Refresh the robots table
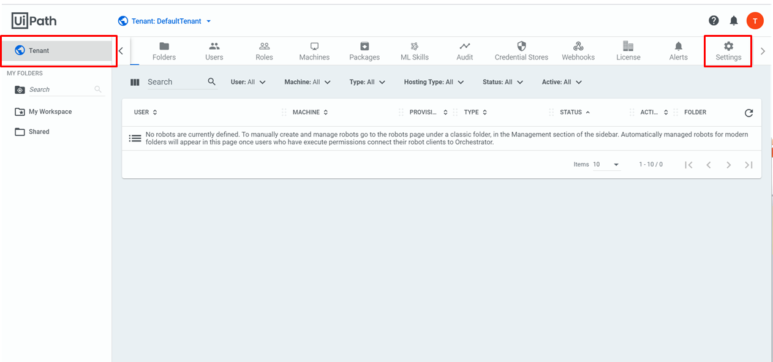The width and height of the screenshot is (773, 362). pyautogui.click(x=748, y=113)
